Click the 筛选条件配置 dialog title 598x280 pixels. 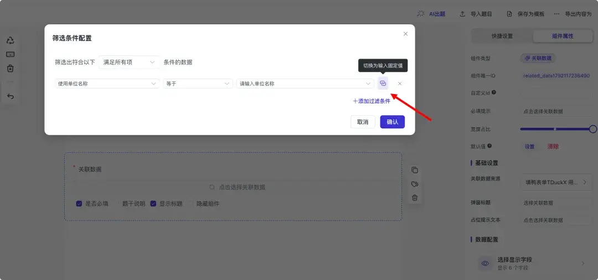pyautogui.click(x=72, y=38)
